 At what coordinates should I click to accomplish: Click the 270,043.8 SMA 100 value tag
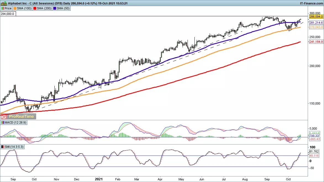point(316,27)
